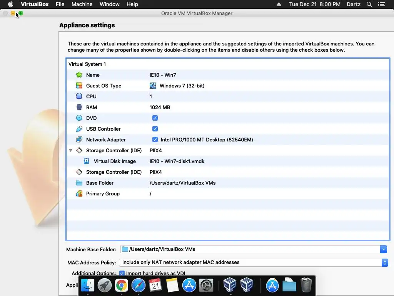This screenshot has width=394, height=296.
Task: Open Notification Center list icon
Action: [382, 4]
